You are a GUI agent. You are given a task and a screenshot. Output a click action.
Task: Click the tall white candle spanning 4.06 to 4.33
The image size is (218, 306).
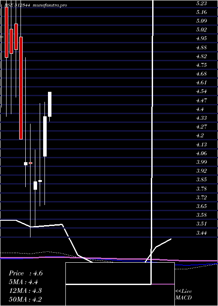[x=45, y=136]
